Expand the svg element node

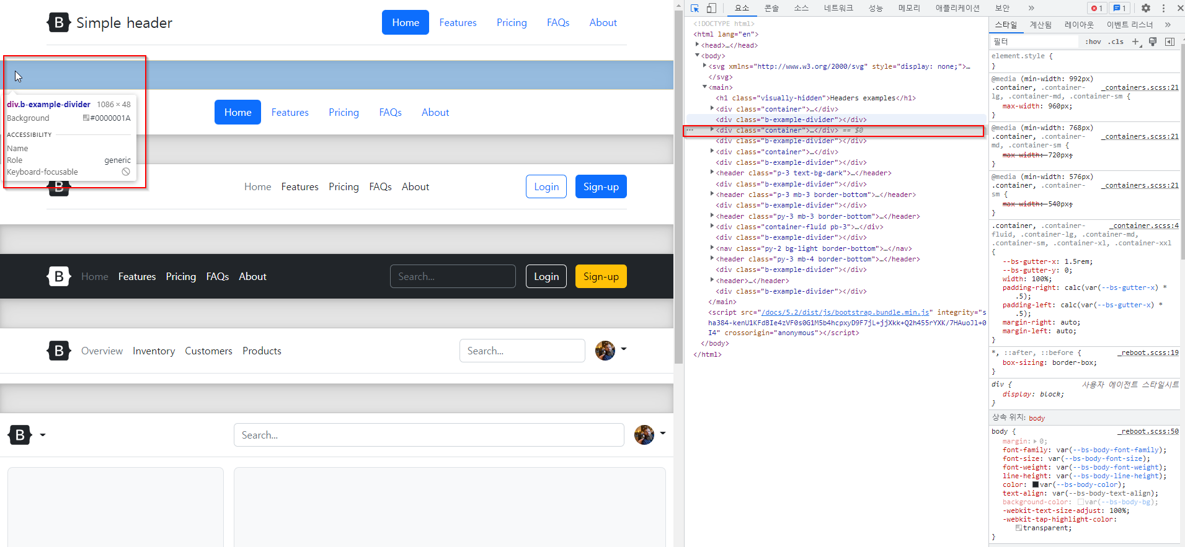[705, 66]
